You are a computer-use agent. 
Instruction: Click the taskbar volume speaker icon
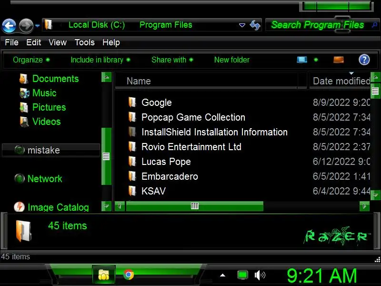coord(260,276)
